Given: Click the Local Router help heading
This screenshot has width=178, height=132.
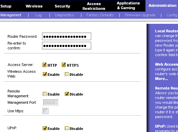Looking at the screenshot, I should [166, 31].
